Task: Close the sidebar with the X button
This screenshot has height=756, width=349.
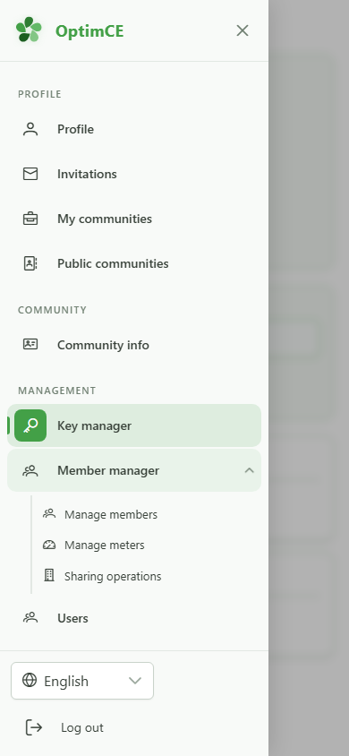Action: (x=243, y=30)
